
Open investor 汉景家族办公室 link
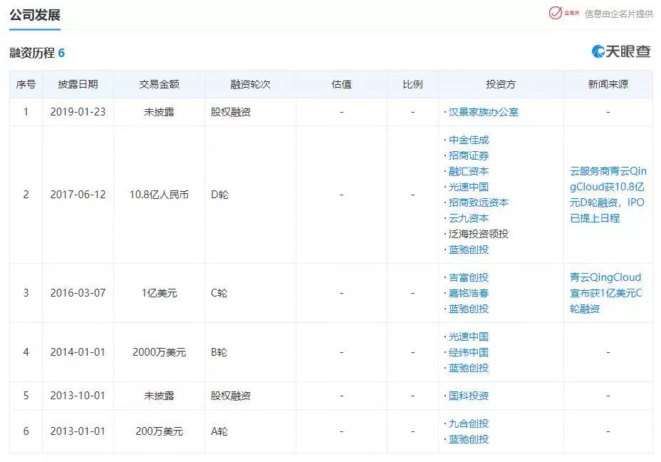point(484,112)
